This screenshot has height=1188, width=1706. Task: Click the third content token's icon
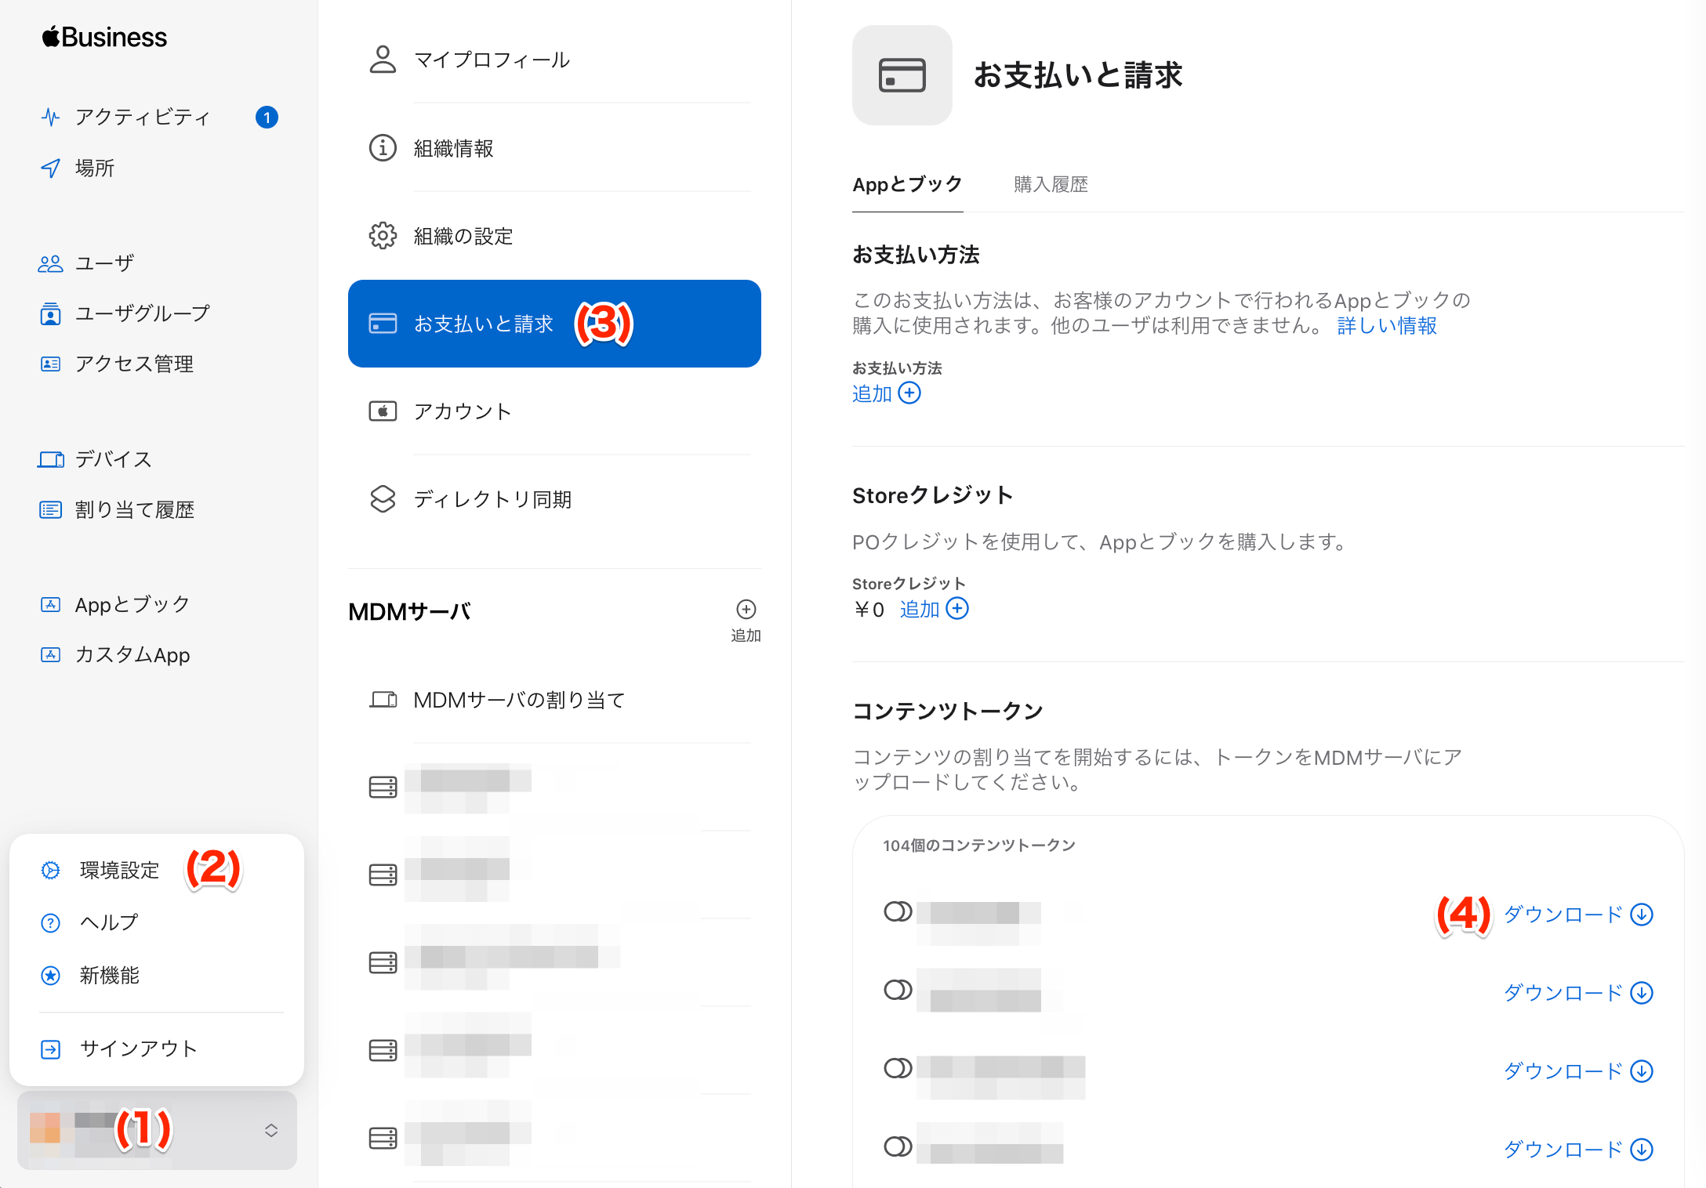[898, 1069]
